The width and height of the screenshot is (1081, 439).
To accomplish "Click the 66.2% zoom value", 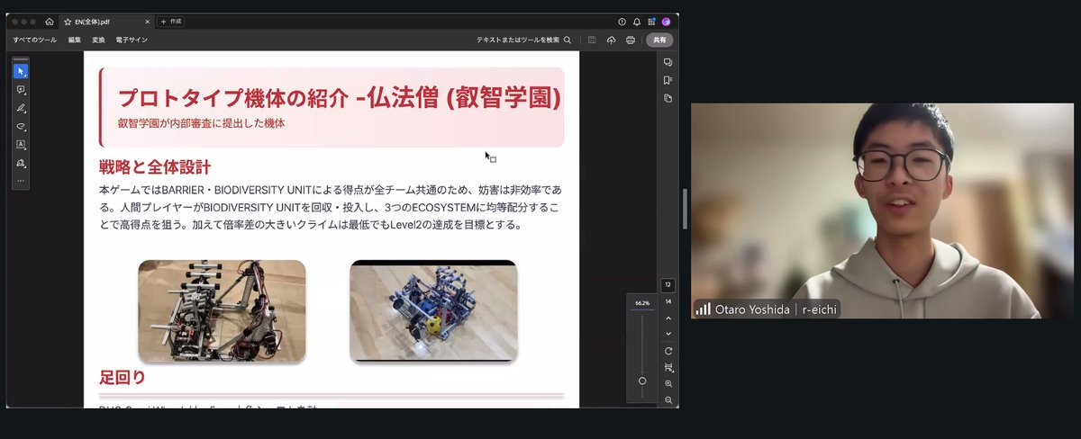I will pos(642,303).
